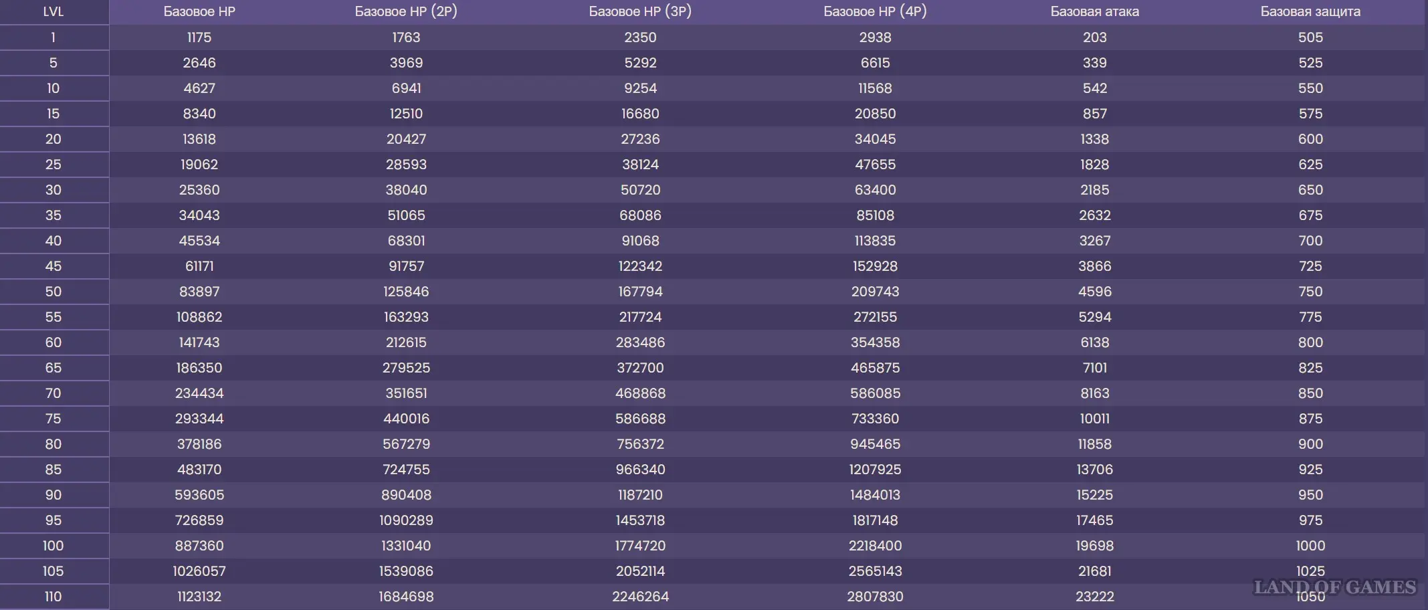Select the level 1 row label
Screen dimensions: 1428x610
[x=54, y=37]
